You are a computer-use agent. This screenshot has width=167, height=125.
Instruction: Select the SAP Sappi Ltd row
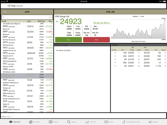(27, 103)
